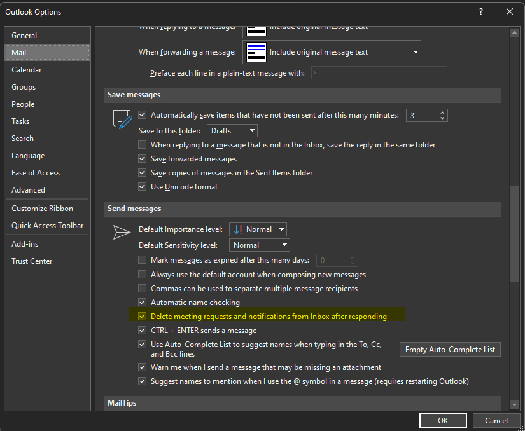Click the Cancel button
525x431 pixels.
(x=496, y=421)
